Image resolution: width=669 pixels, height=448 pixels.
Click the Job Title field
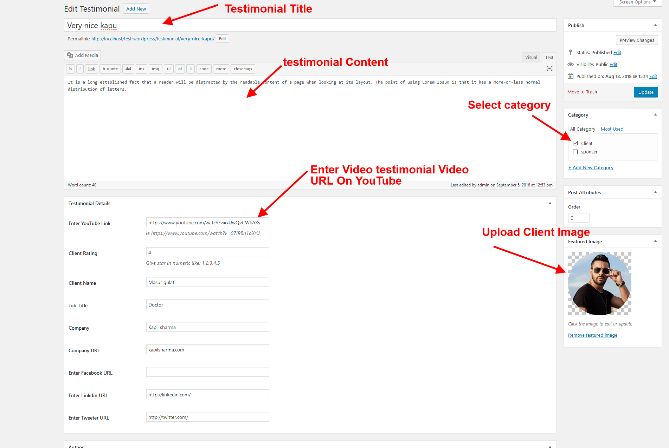pyautogui.click(x=207, y=305)
